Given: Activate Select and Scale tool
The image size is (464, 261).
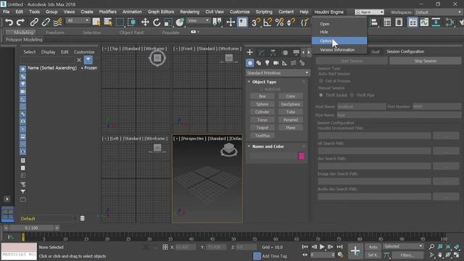Looking at the screenshot, I should click(168, 22).
